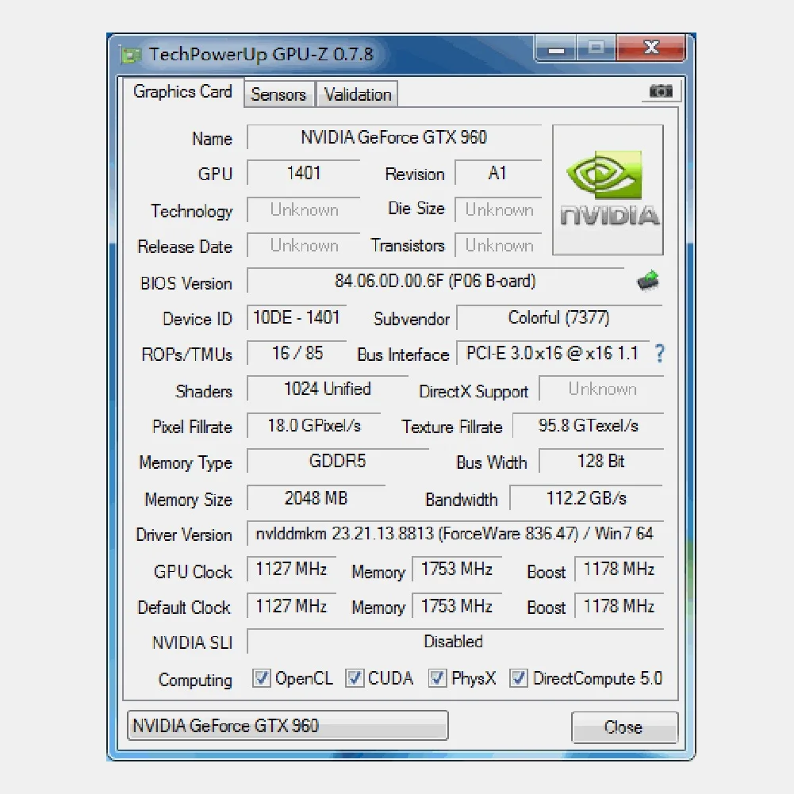Click the ROPs/TMUs value 16 / 85
The image size is (794, 794).
click(297, 353)
